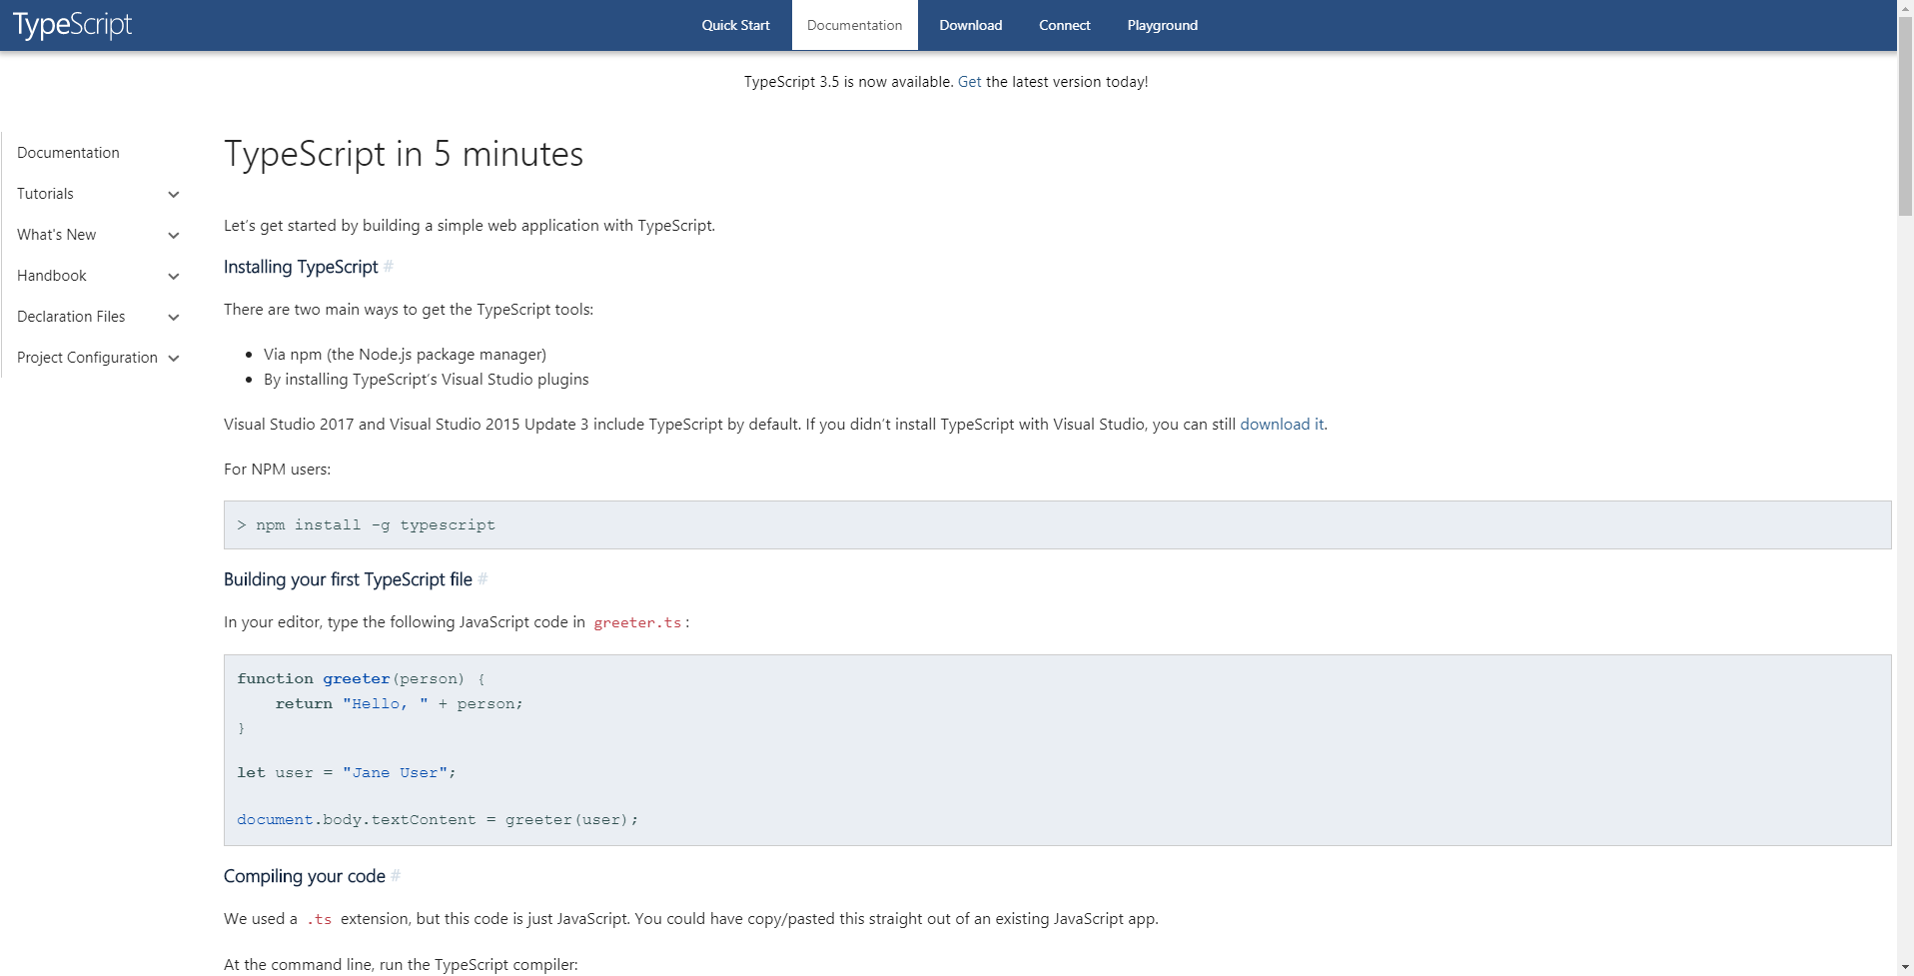Click the TypeScript logo in the header
This screenshot has height=976, width=1914.
pyautogui.click(x=71, y=24)
